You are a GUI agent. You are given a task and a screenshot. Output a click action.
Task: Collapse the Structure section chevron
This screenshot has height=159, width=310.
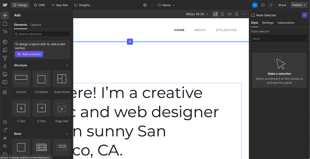pos(67,65)
